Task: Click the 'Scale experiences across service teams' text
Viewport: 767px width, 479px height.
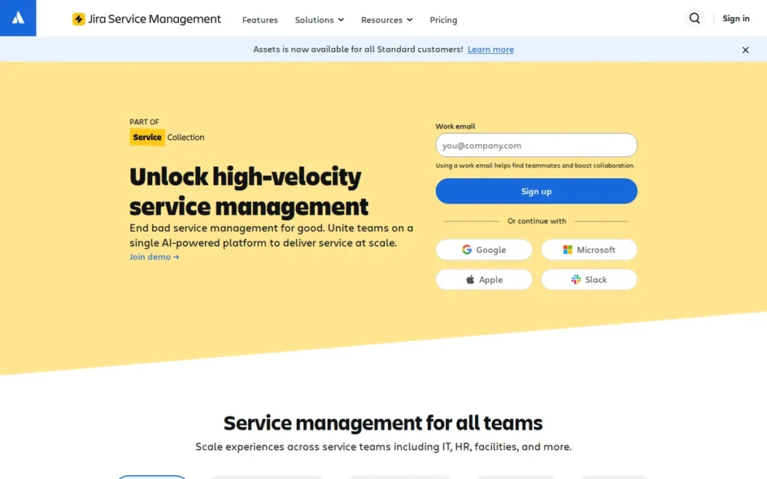Action: point(383,447)
